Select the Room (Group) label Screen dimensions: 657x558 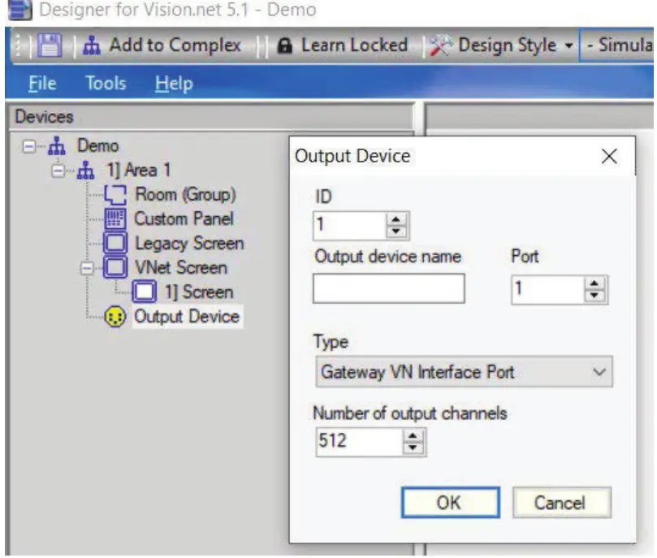coord(185,195)
